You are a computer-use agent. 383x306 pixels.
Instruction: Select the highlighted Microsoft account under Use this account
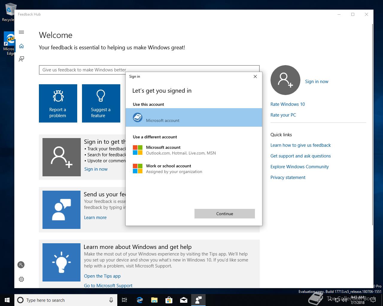tap(194, 117)
